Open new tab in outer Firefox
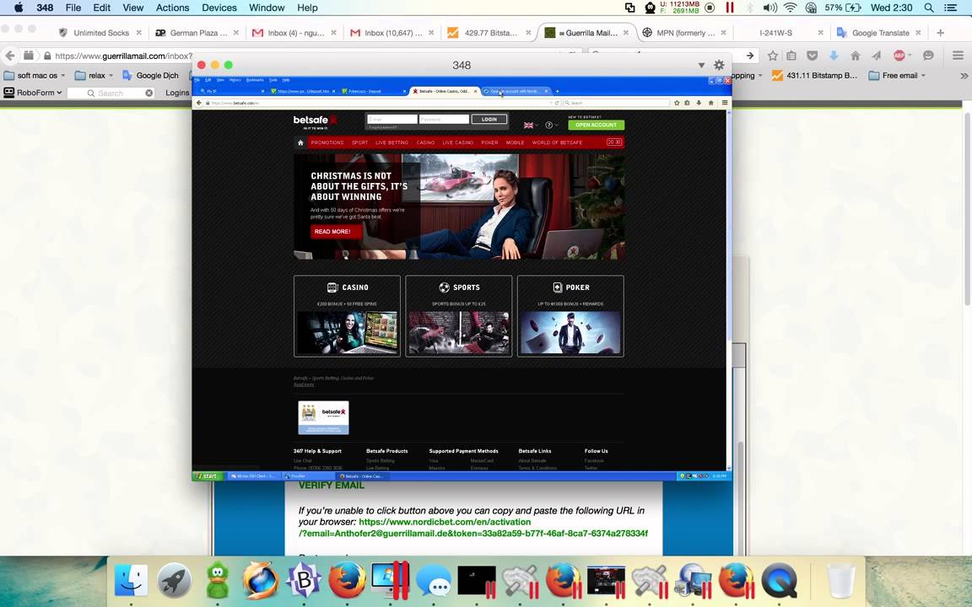 [941, 33]
